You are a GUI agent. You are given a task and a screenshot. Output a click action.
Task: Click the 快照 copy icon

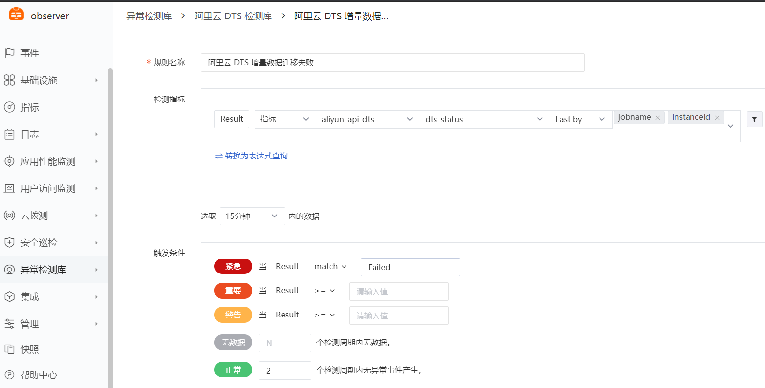coord(9,349)
